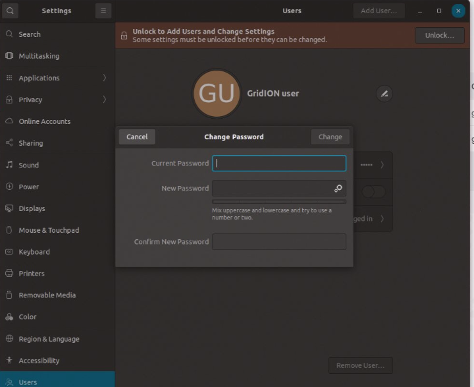Screen dimensions: 474x387
Task: Expand the Applications submenu chevron
Action: click(x=105, y=78)
